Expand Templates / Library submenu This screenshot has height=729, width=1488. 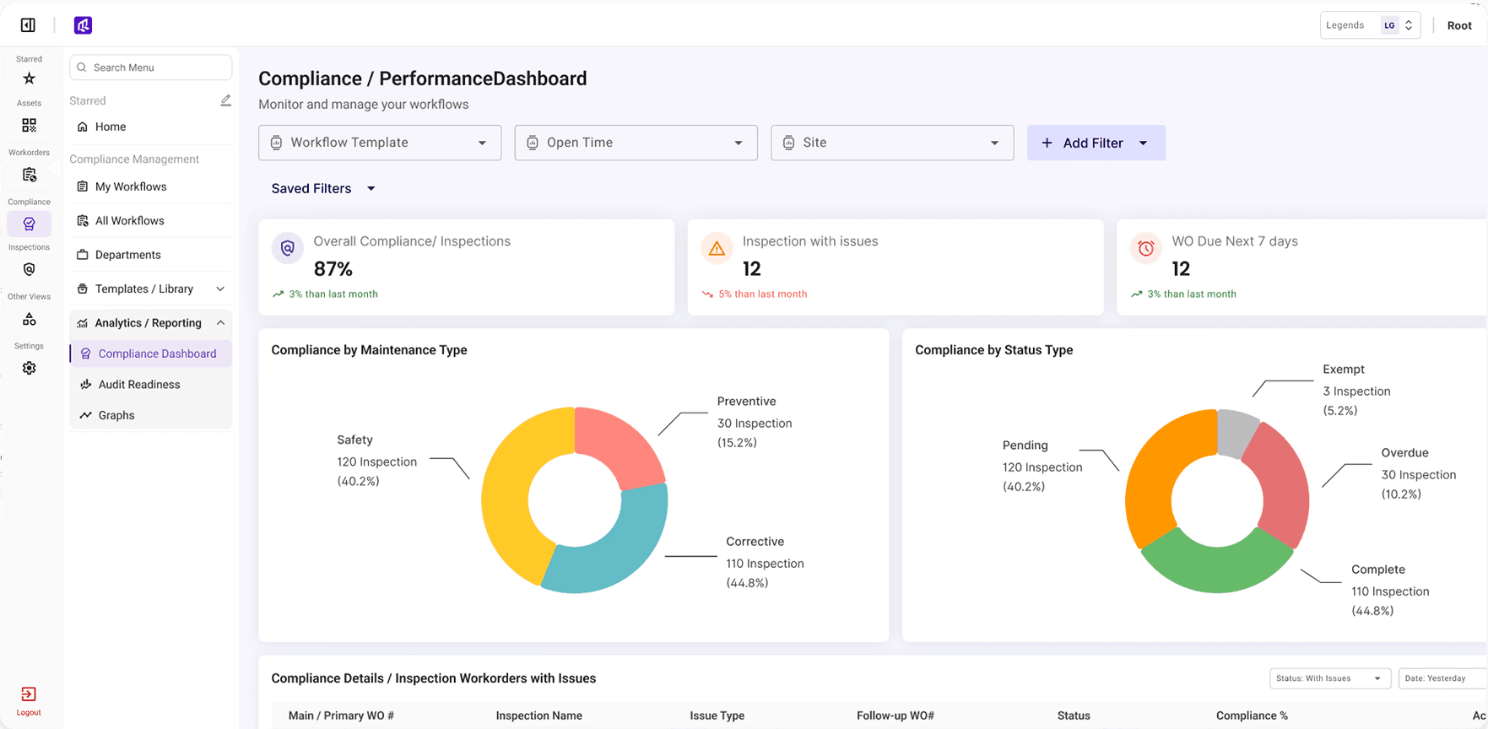[x=220, y=289]
